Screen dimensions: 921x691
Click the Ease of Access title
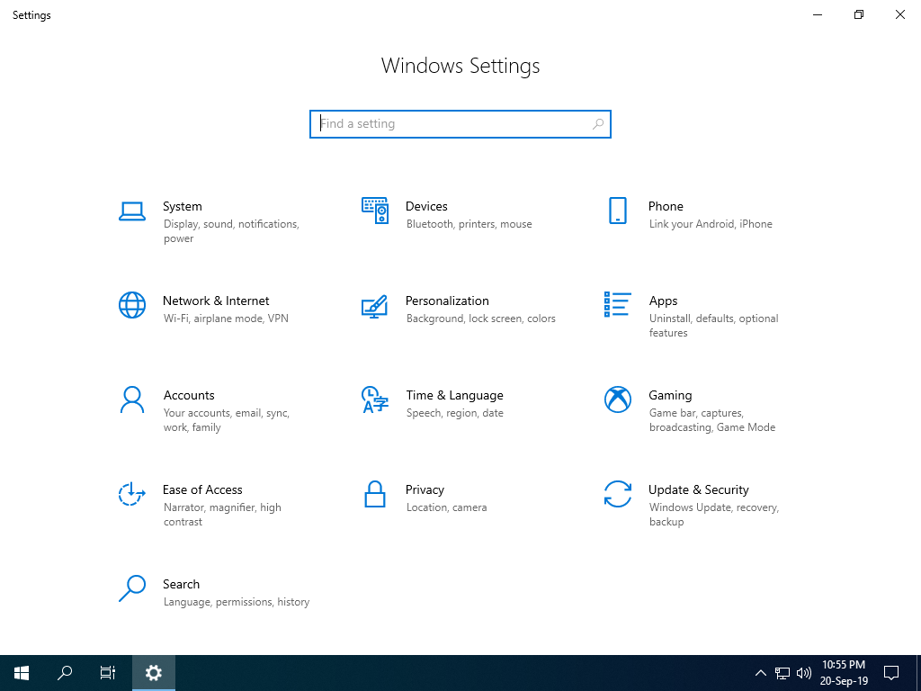[202, 490]
